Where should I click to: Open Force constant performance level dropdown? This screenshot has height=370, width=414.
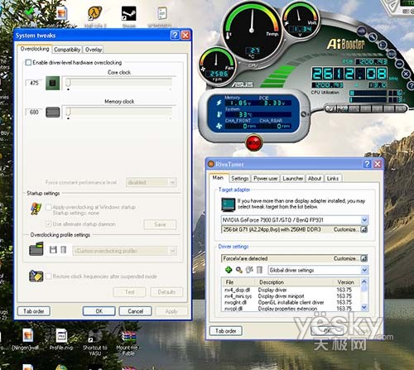point(173,182)
